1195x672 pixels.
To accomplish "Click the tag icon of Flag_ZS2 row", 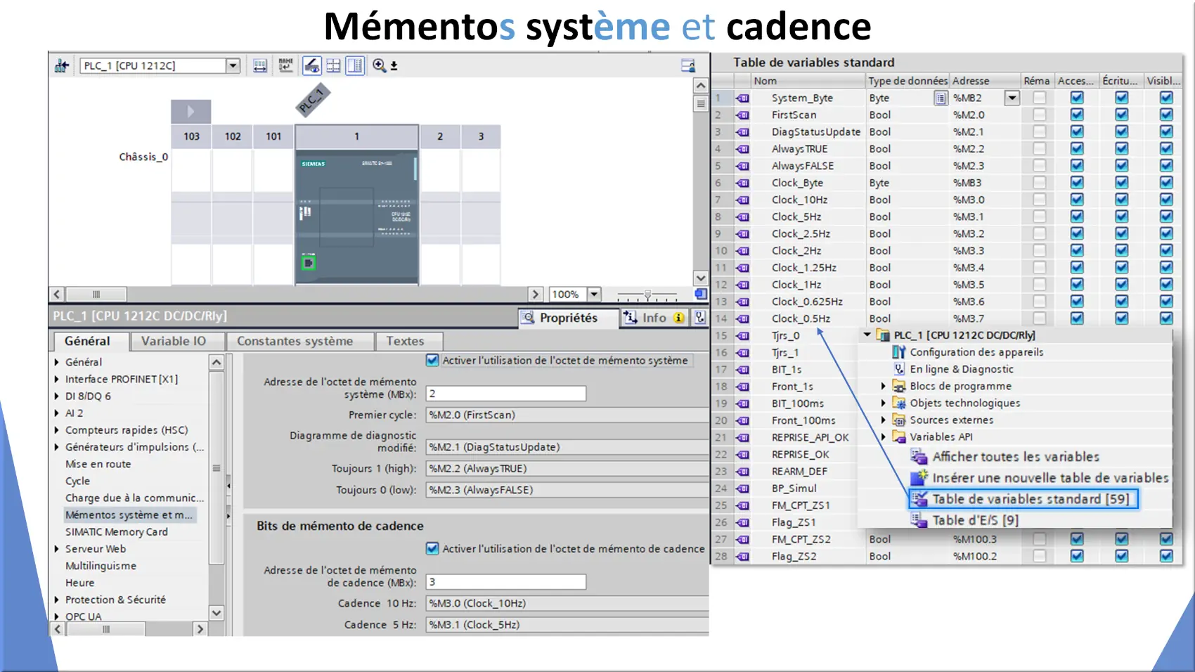I will (x=742, y=556).
